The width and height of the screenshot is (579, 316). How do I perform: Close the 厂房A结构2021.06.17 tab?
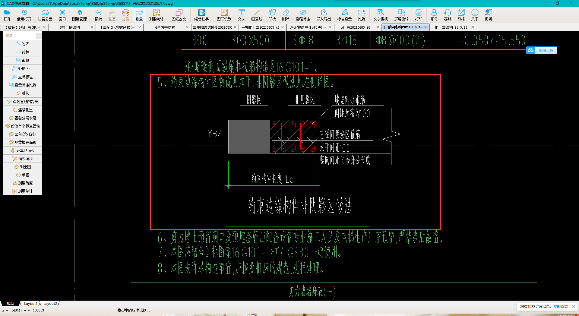pyautogui.click(x=426, y=27)
